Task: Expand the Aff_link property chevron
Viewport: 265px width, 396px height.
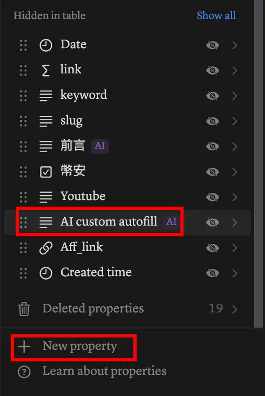Action: click(x=235, y=248)
